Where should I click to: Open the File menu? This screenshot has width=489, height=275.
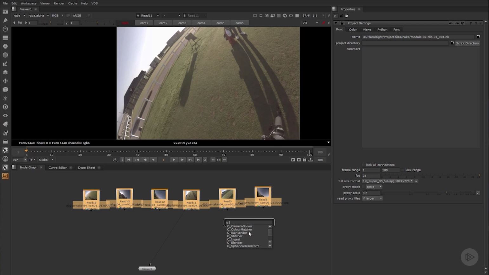coord(5,3)
